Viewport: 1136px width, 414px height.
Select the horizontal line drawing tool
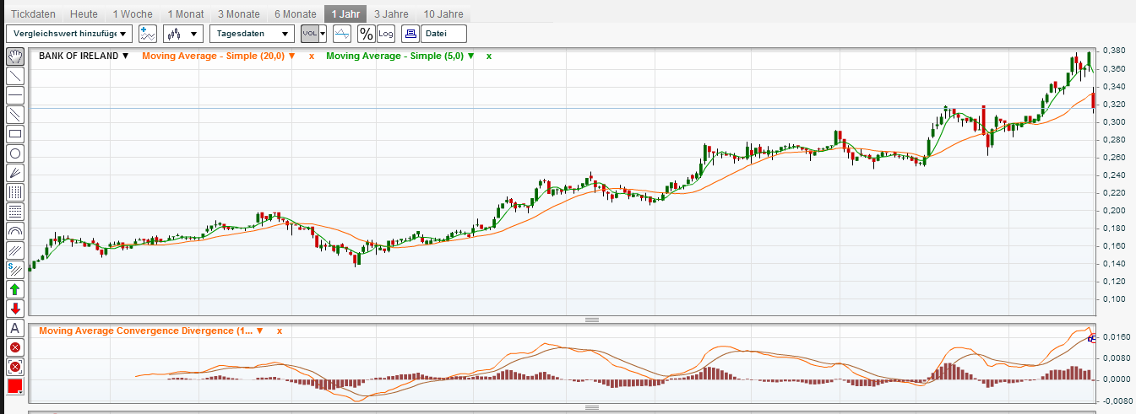[x=15, y=95]
